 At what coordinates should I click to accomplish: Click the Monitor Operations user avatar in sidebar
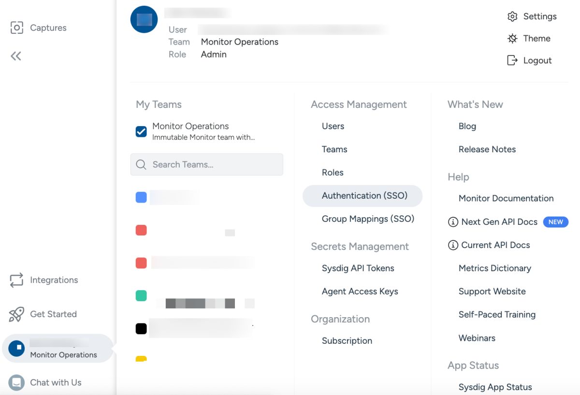coord(16,348)
